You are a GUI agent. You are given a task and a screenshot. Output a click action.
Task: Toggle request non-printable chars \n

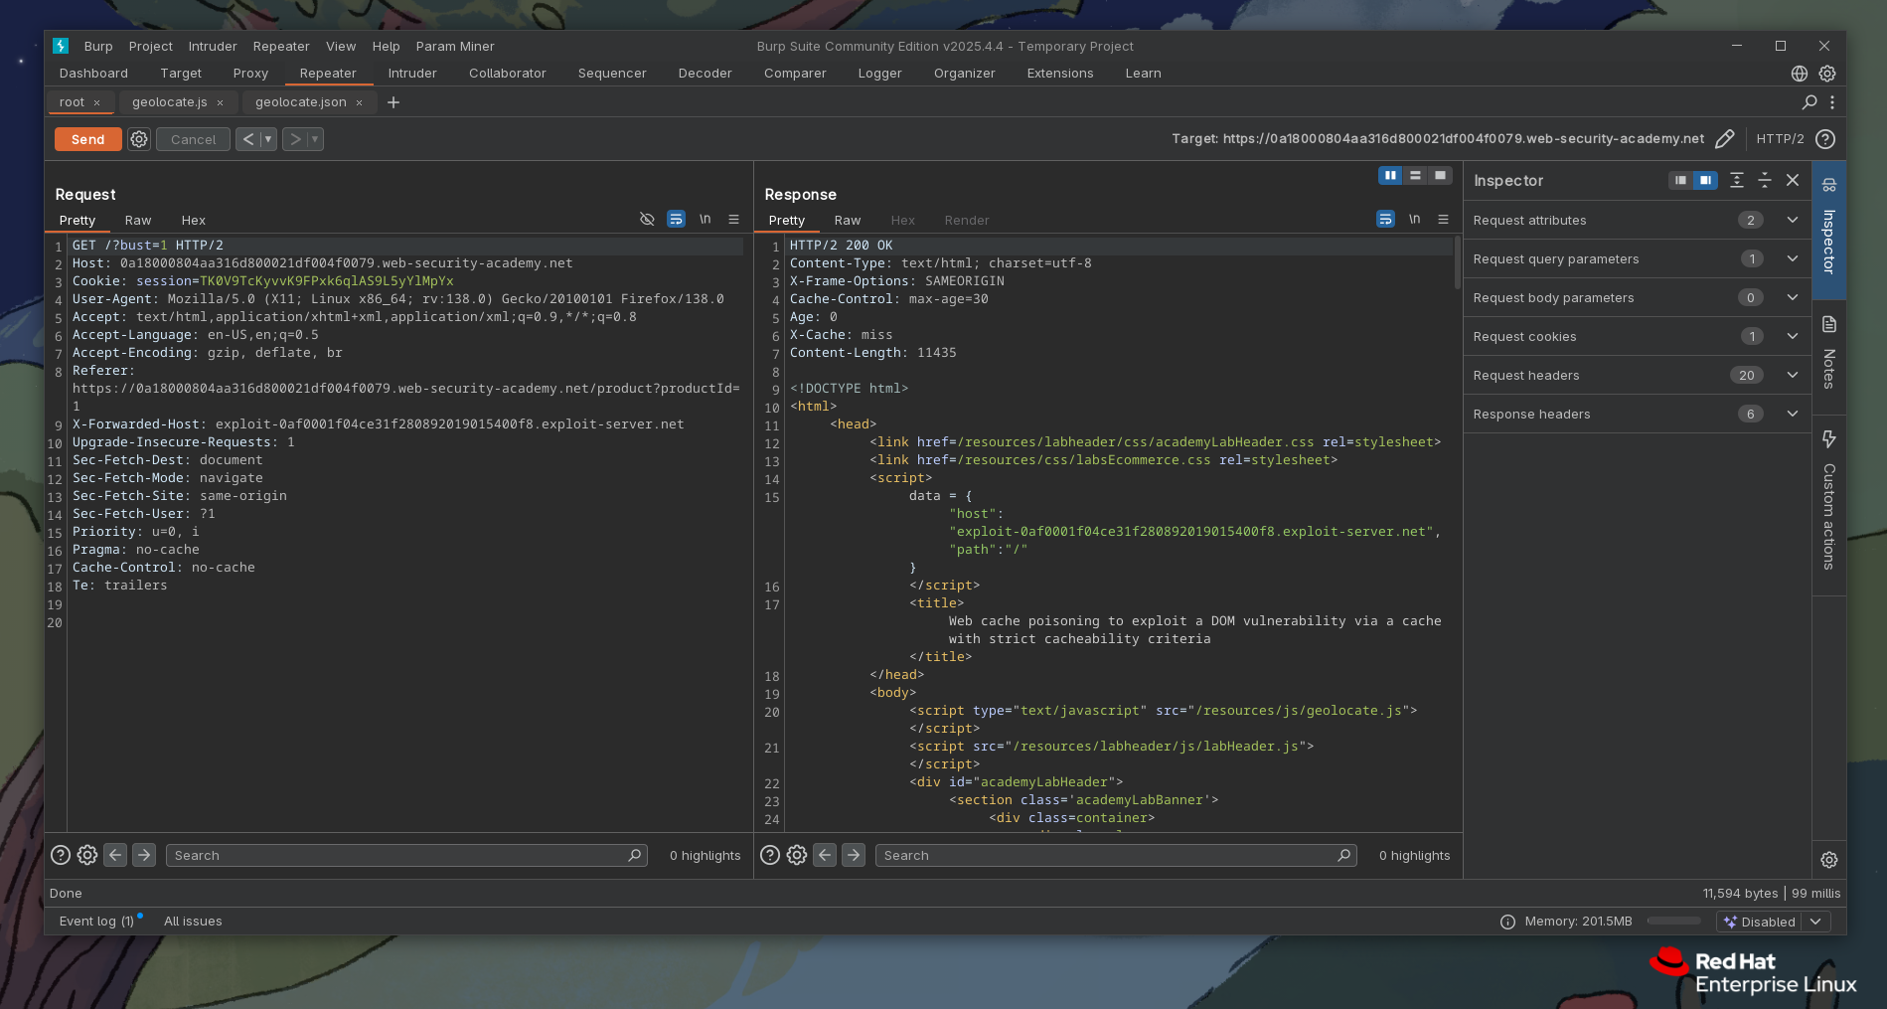click(705, 220)
